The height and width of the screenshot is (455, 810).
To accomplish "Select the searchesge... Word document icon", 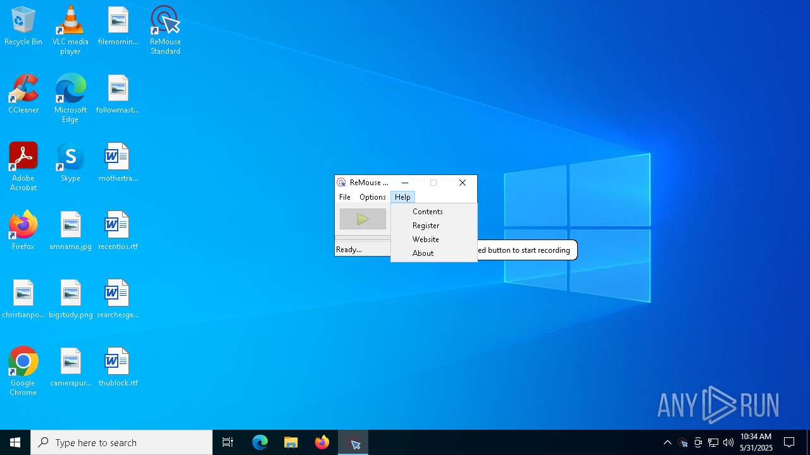I will [118, 300].
